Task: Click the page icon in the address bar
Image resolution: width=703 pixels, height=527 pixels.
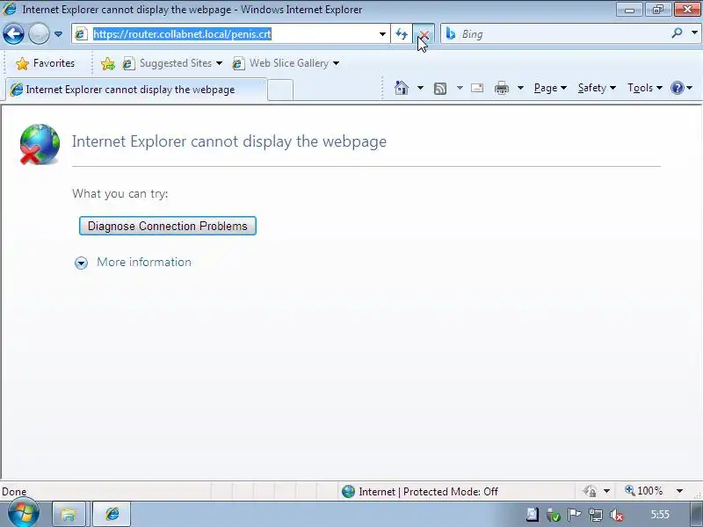Action: click(x=81, y=34)
